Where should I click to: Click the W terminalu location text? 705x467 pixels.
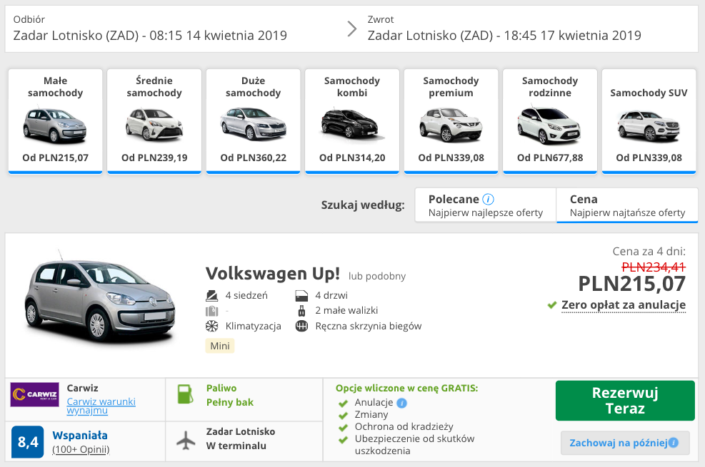click(x=236, y=446)
